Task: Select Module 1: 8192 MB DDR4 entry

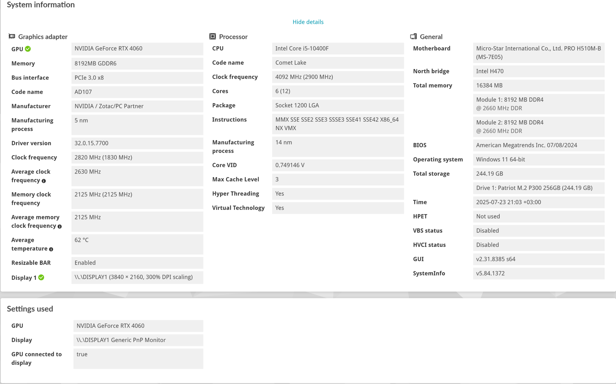Action: 539,104
